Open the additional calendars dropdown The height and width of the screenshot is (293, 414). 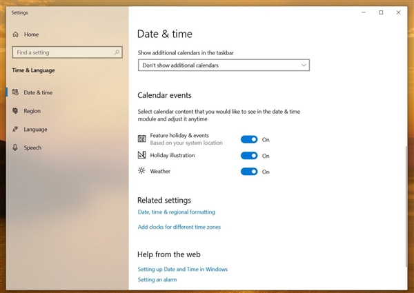tap(224, 65)
